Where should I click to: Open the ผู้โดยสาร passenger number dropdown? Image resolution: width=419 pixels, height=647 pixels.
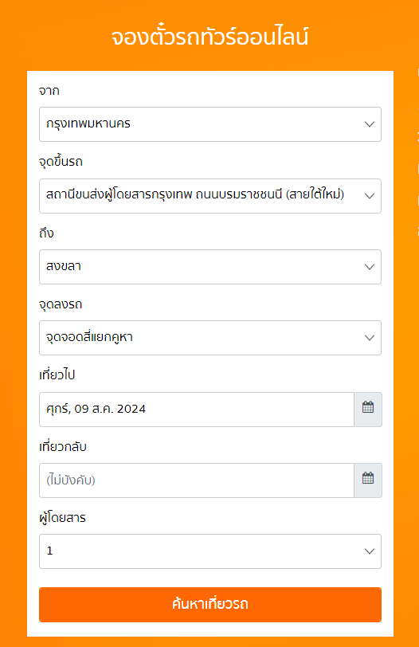pos(210,551)
